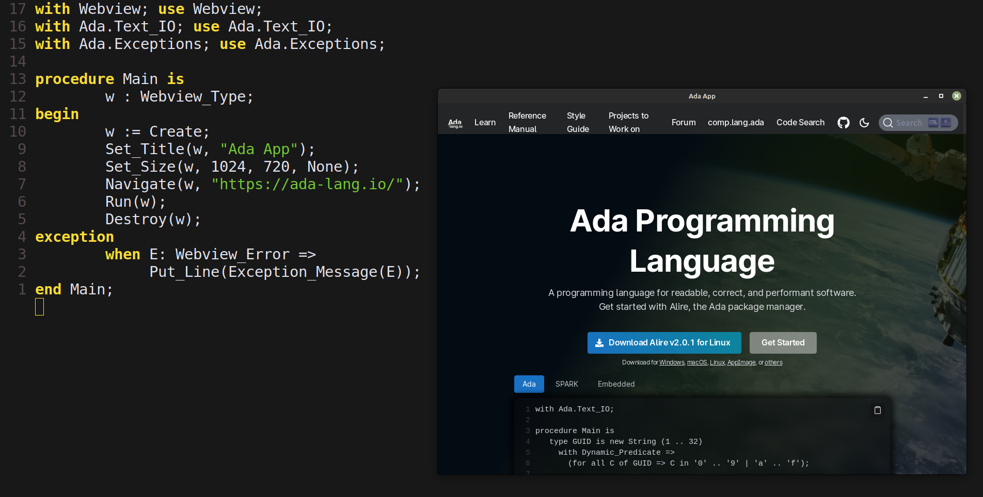Open the Style Guide page
983x497 pixels.
point(578,123)
